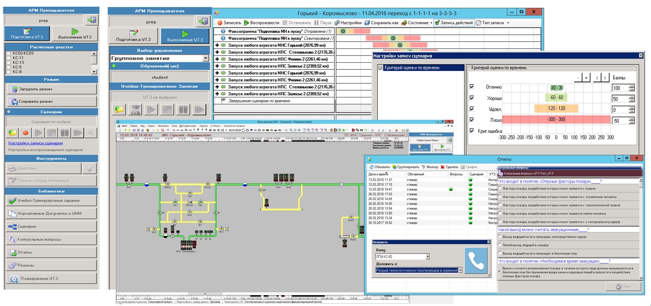The image size is (651, 306).
Task: Click the stepper arrows on Баллы -50
Action: point(632,121)
